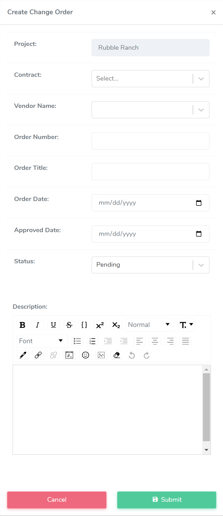Open the text color picker

click(x=23, y=355)
